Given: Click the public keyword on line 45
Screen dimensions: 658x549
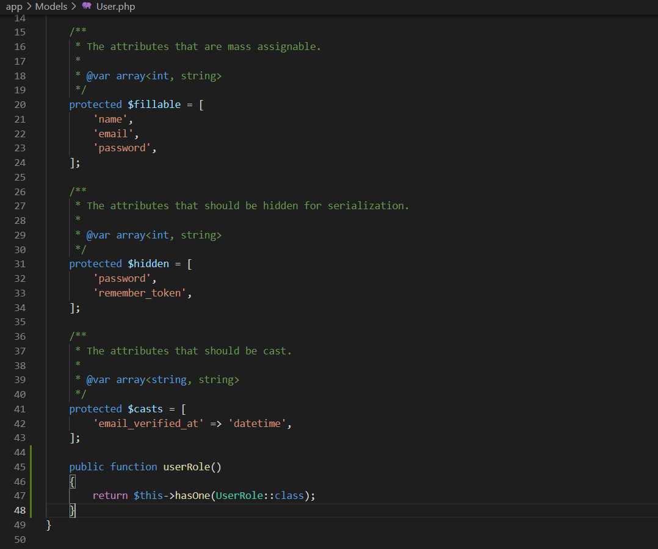Looking at the screenshot, I should click(87, 467).
